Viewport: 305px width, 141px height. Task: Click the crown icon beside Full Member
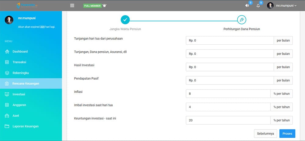[x=105, y=5]
